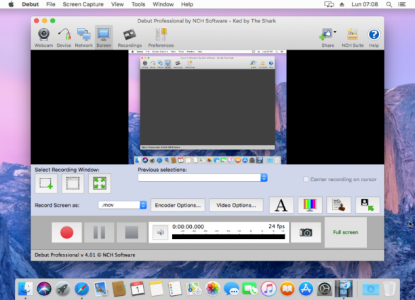
Task: Open the Previous selections dropdown
Action: [203, 178]
